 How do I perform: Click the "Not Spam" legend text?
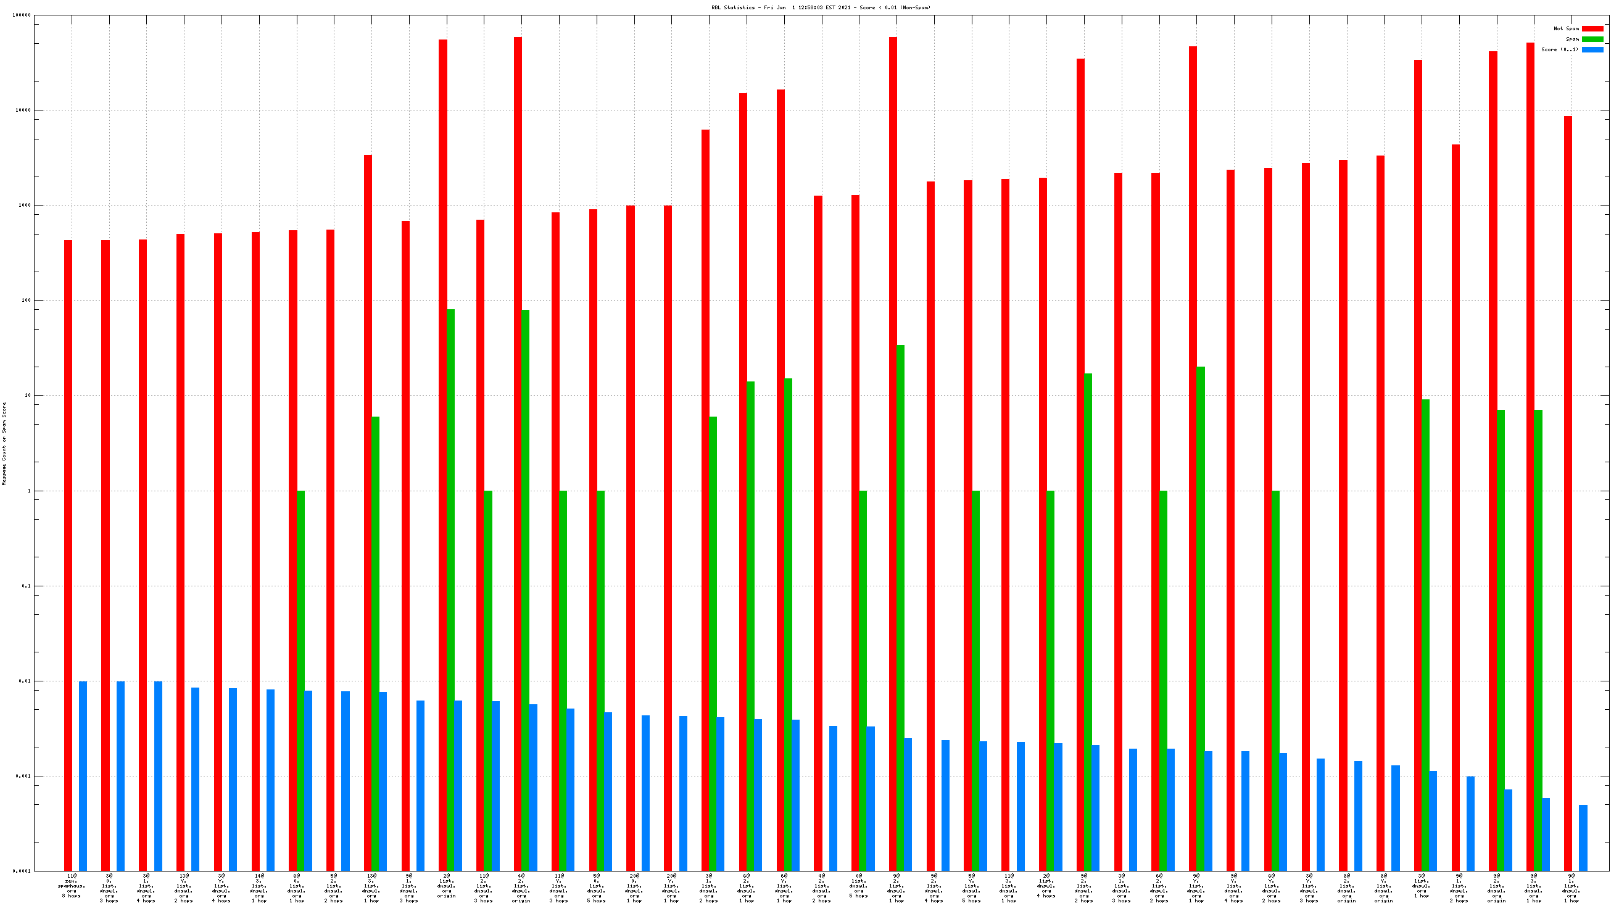click(x=1565, y=28)
